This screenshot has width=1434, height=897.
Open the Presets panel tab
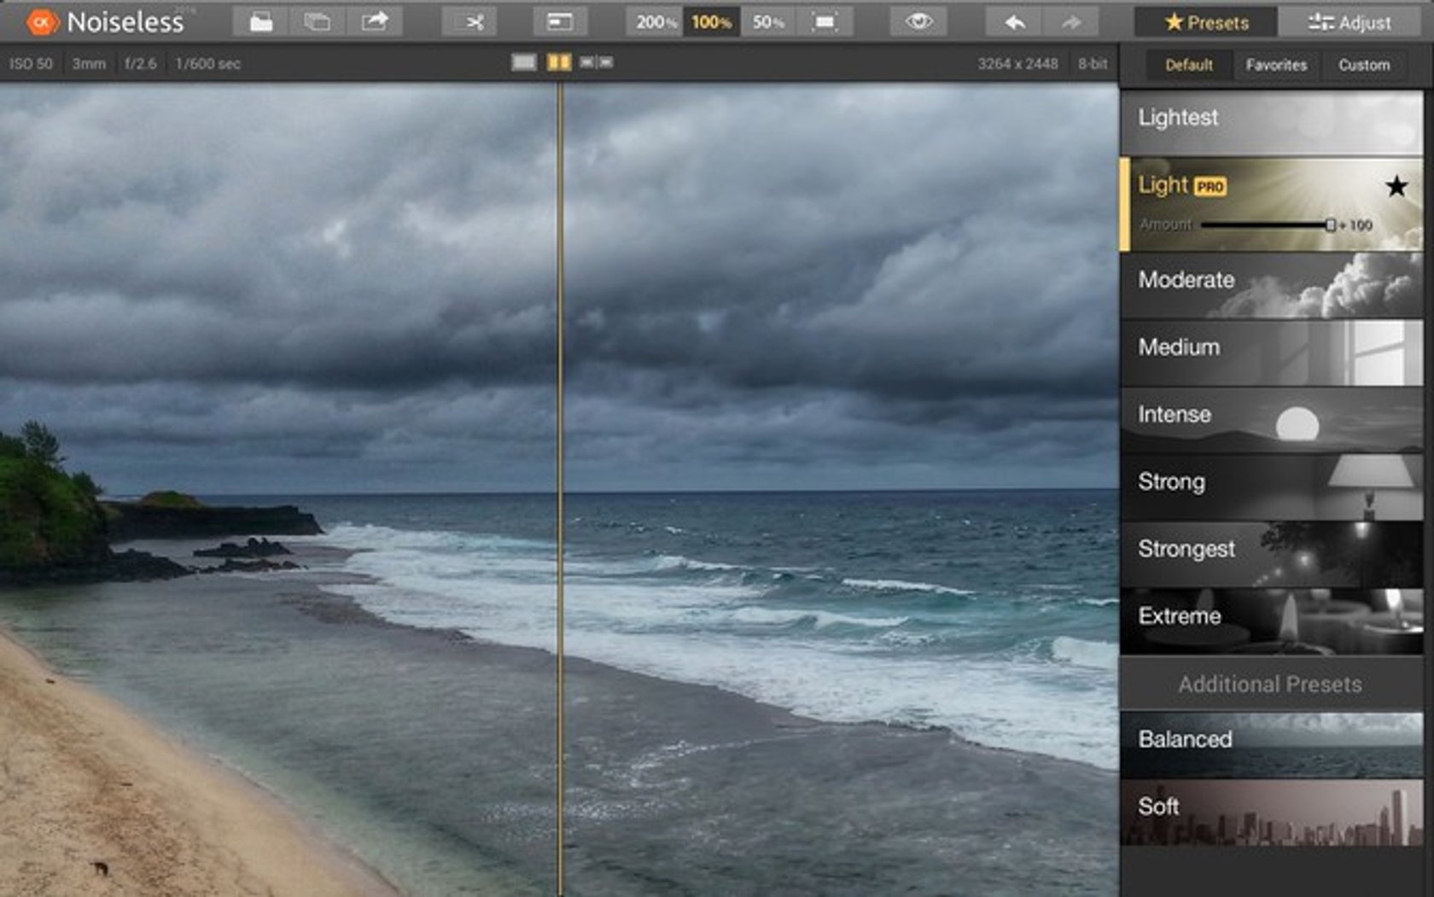tap(1206, 23)
